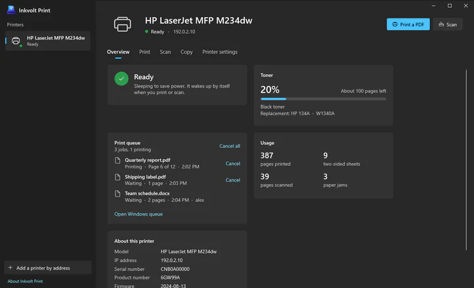Maximize the Inkvolt Print window

pos(450,6)
